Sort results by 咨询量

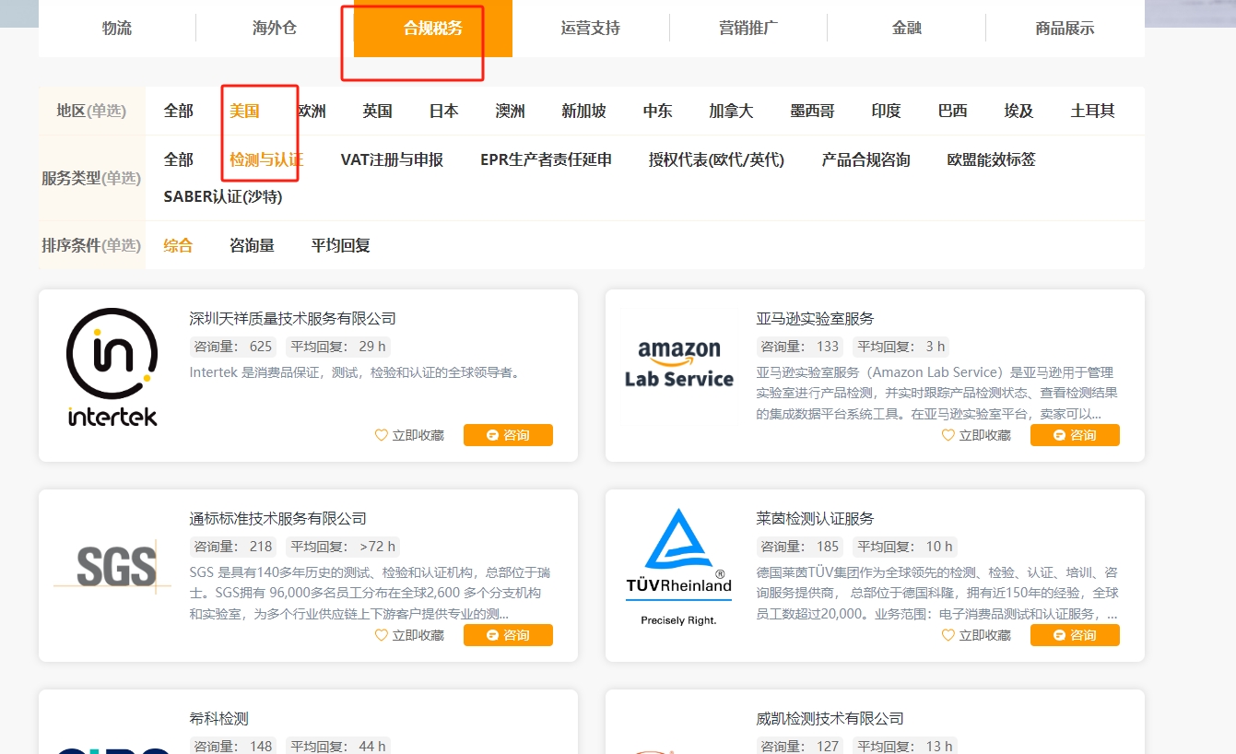click(x=253, y=245)
